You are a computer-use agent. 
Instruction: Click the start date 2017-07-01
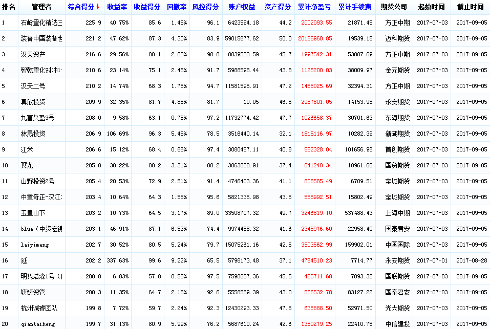pos(432,260)
